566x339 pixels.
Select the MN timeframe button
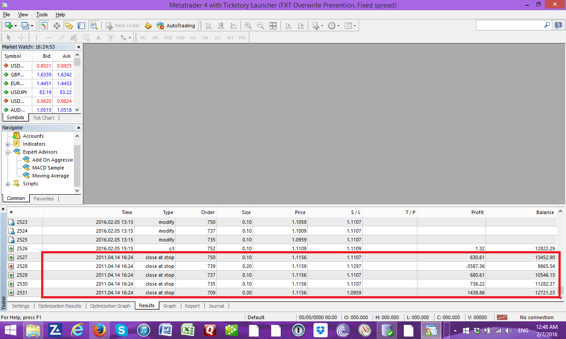(242, 38)
